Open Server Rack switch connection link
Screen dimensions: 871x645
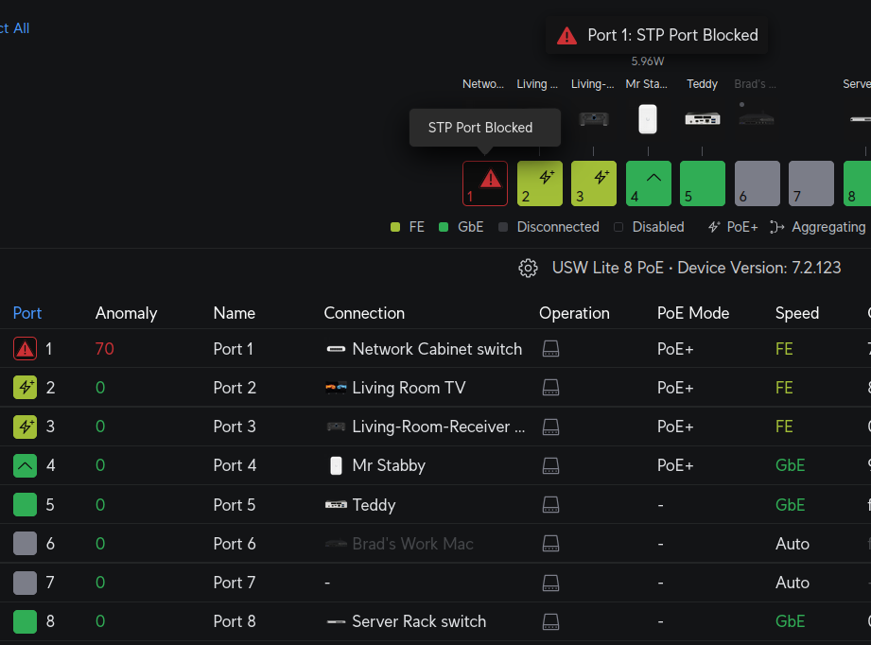tap(419, 621)
